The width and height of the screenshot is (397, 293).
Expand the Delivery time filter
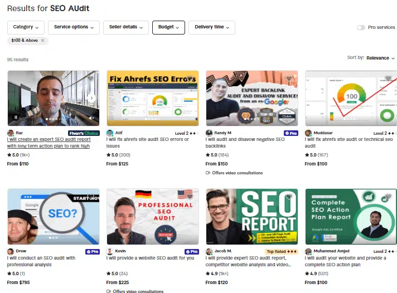pos(212,27)
